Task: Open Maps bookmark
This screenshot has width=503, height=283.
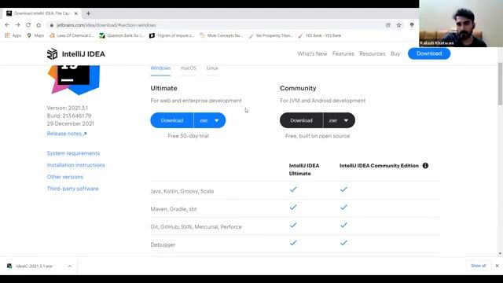Action: (35, 35)
